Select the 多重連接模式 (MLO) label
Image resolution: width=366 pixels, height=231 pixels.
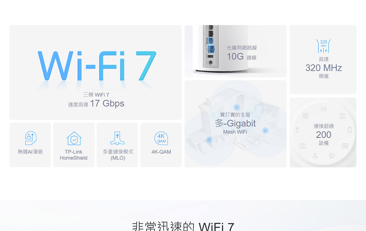pyautogui.click(x=118, y=155)
